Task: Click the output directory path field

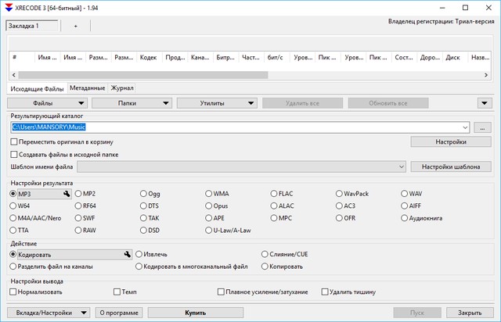Action: click(x=235, y=127)
